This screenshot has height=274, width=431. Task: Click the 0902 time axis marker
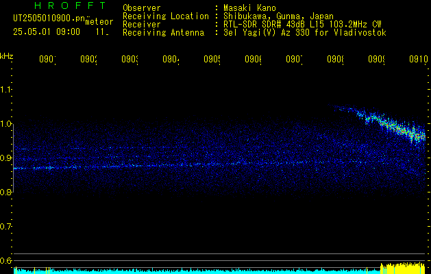tap(89, 59)
